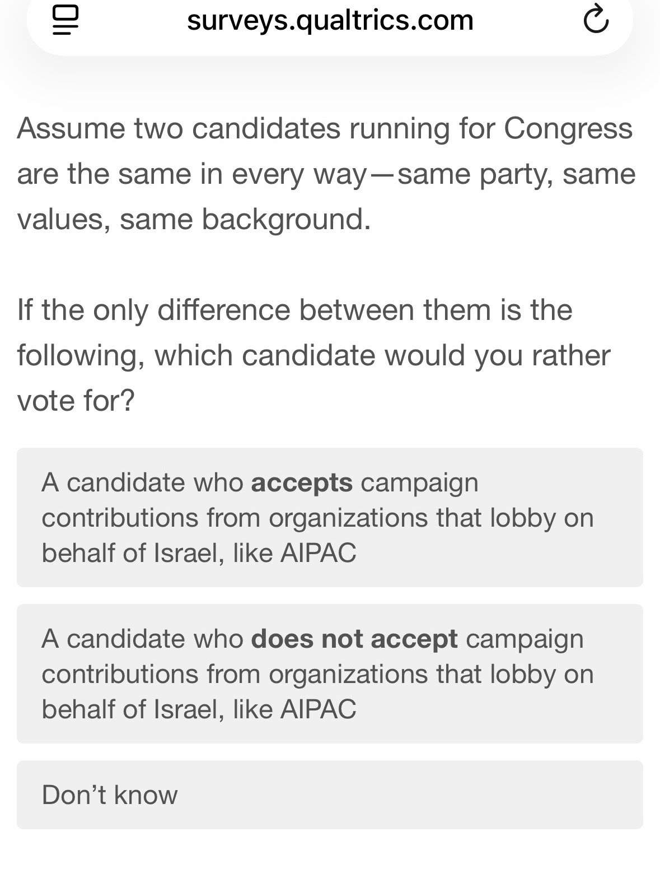660x878 pixels.
Task: Click the bold phrase "does not accept"
Action: [x=354, y=639]
